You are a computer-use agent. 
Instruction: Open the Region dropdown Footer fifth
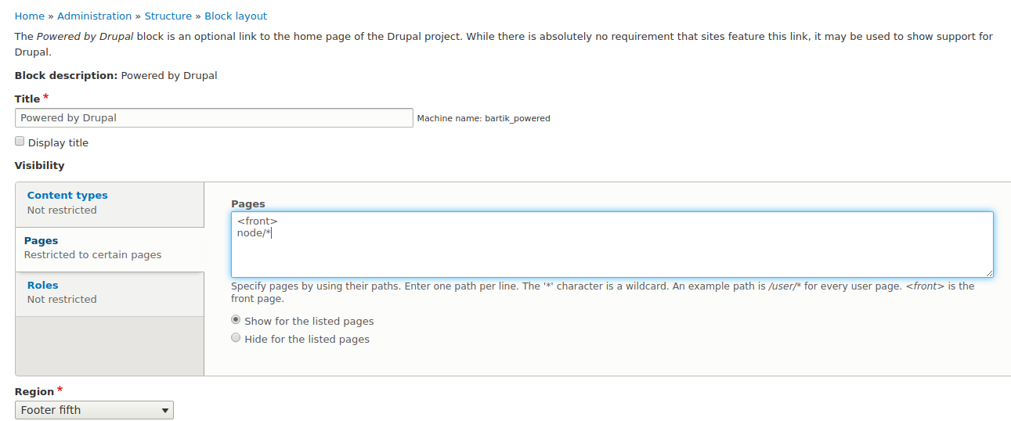point(94,410)
